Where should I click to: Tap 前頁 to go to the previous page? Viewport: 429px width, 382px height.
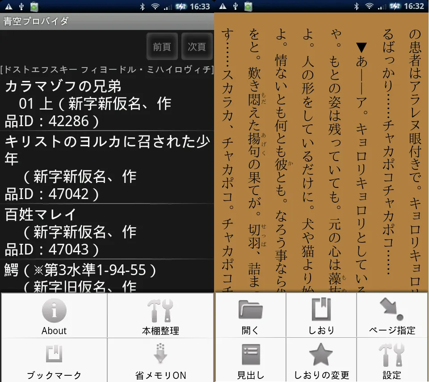pyautogui.click(x=162, y=46)
